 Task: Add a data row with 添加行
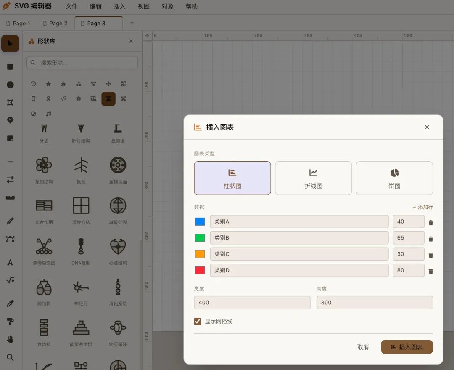tap(422, 207)
